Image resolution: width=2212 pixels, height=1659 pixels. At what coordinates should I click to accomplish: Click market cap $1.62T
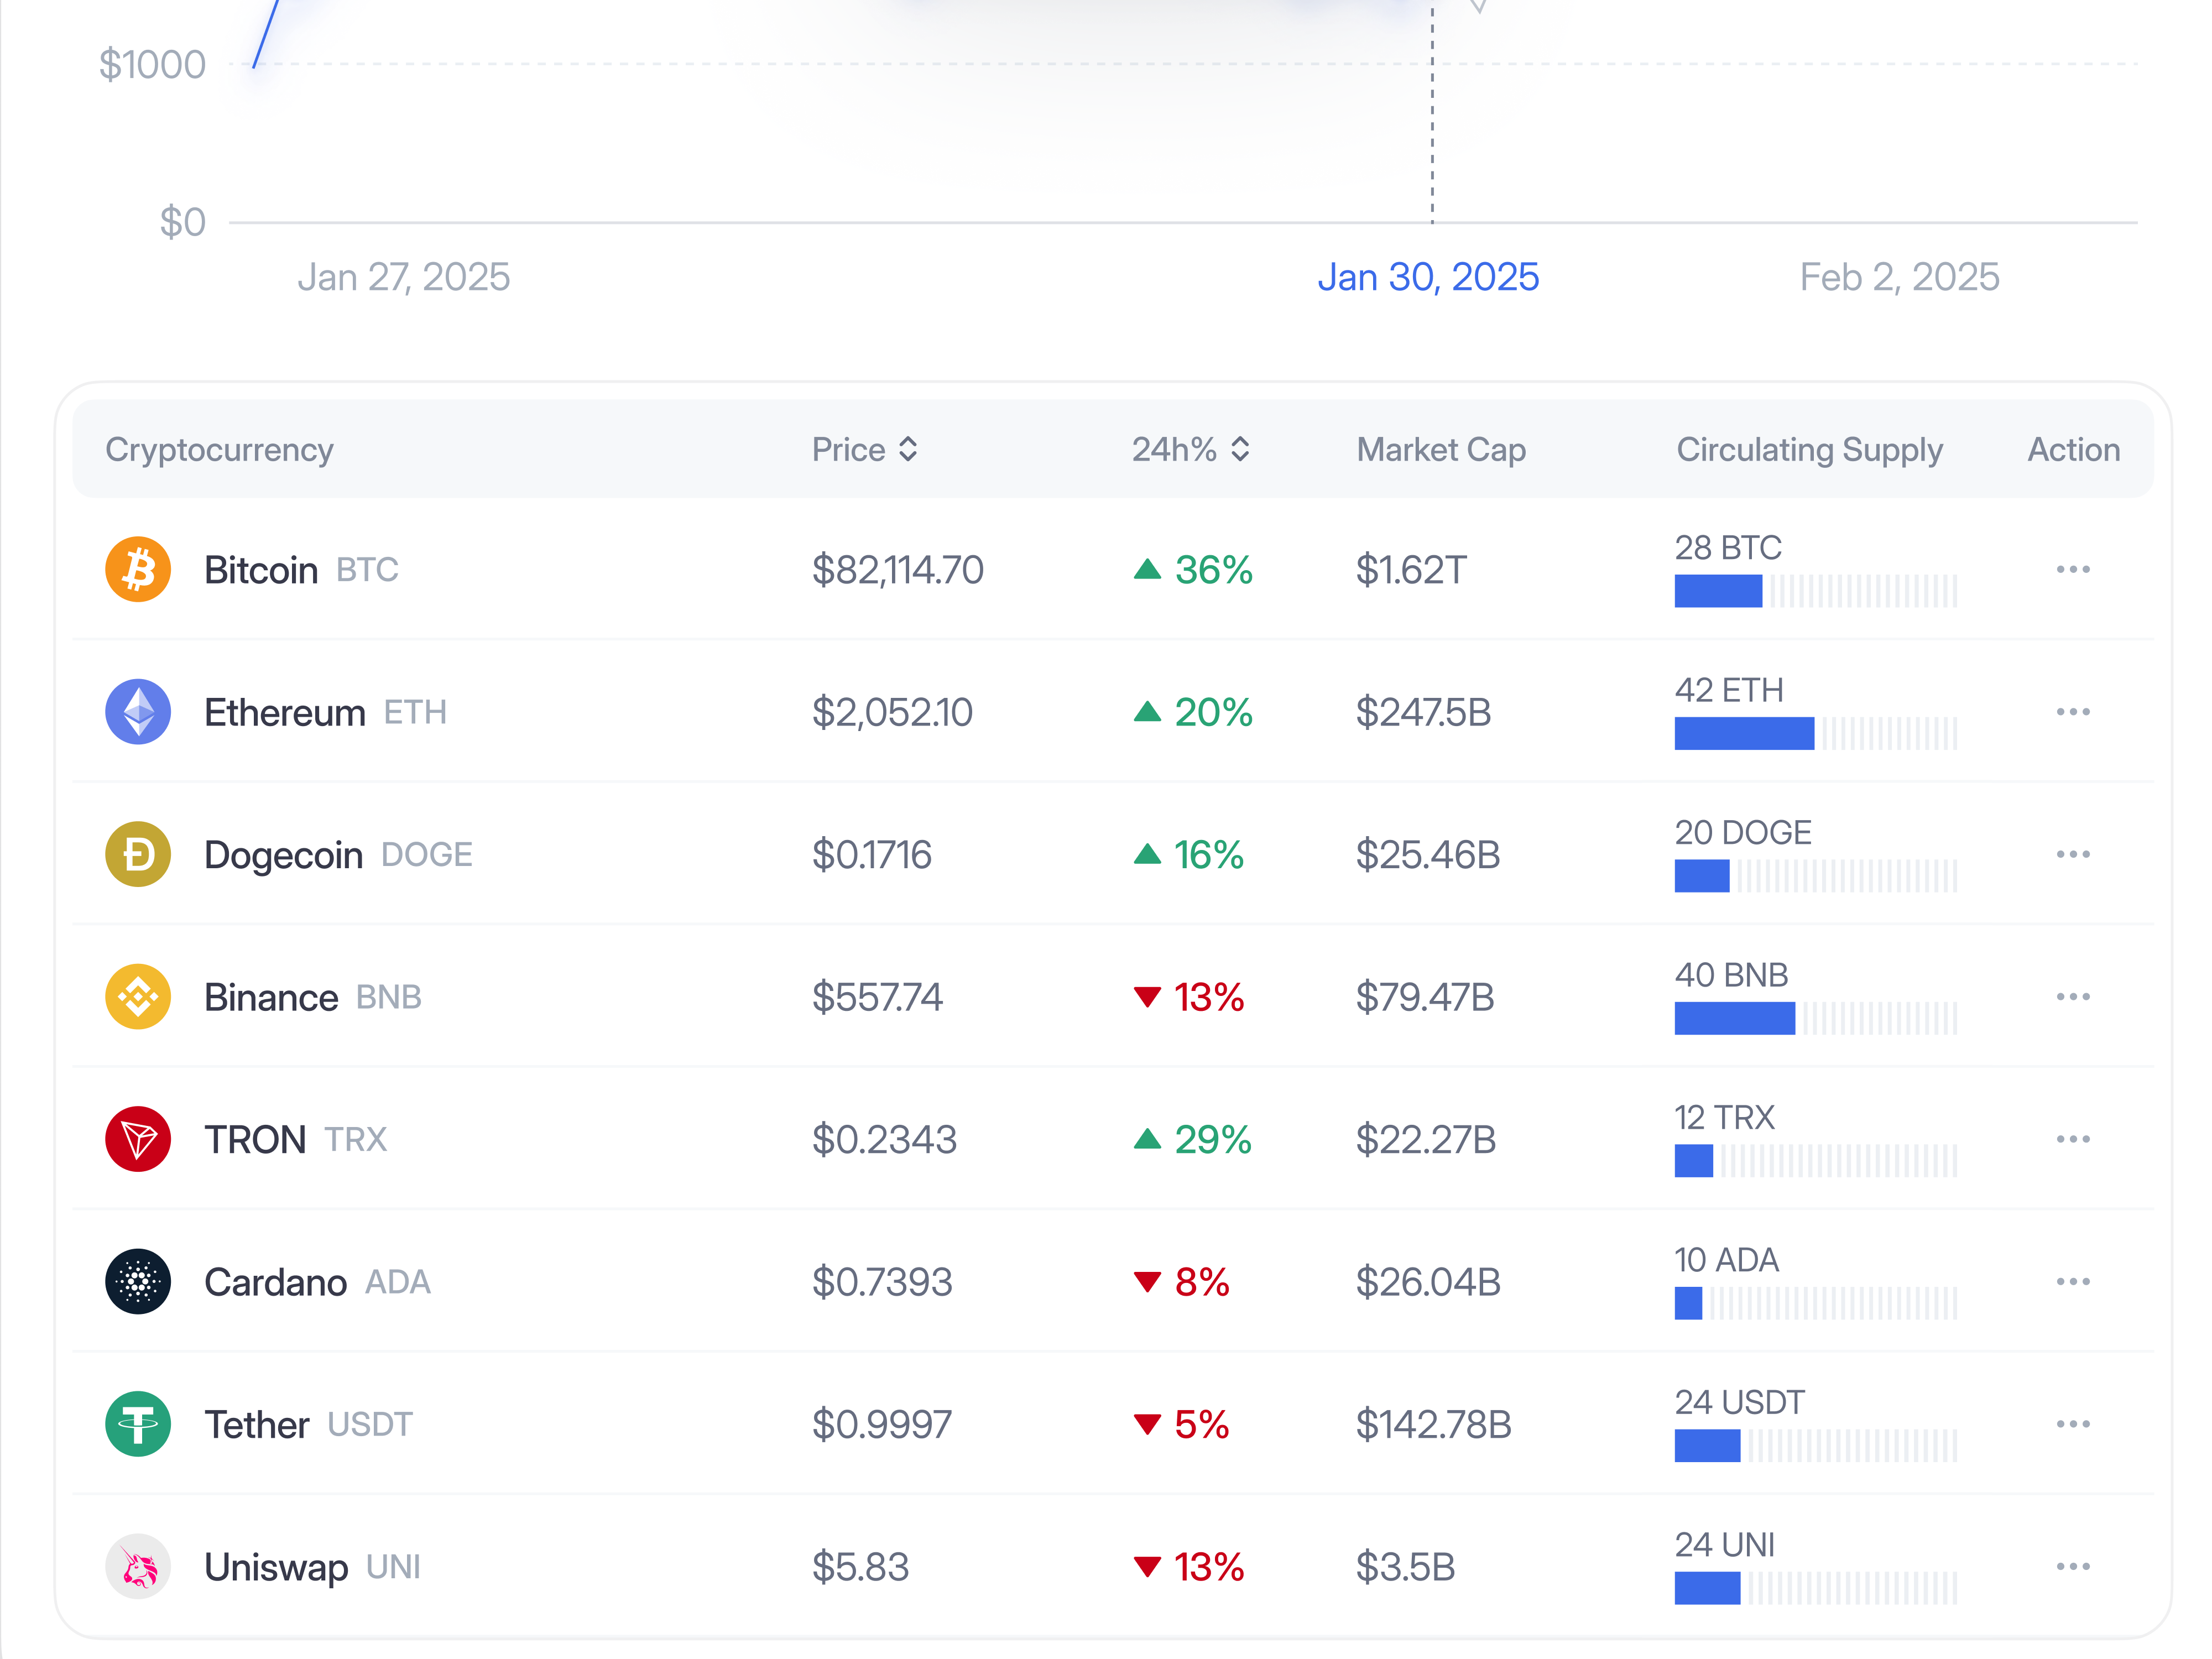[x=1411, y=570]
